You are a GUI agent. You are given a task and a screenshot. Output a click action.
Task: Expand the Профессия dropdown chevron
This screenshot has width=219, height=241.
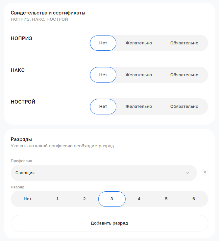point(187,173)
